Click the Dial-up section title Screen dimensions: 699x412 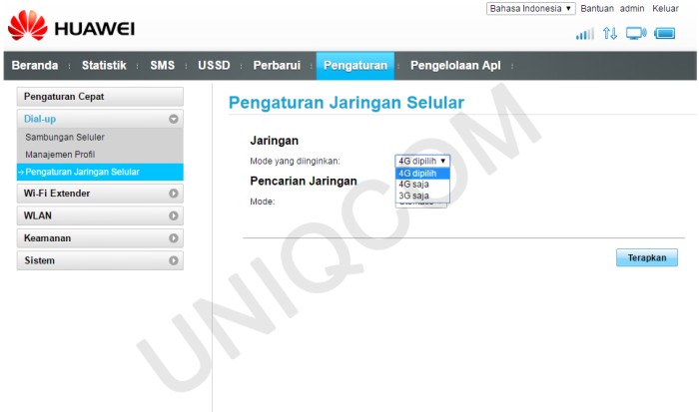coord(40,119)
